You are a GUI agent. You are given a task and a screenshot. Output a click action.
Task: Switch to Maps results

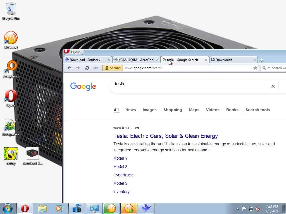click(194, 110)
